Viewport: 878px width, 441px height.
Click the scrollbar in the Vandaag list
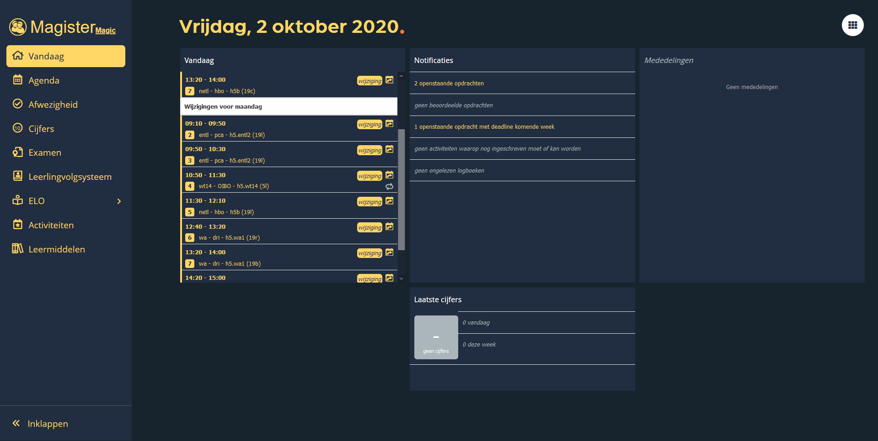[x=401, y=192]
